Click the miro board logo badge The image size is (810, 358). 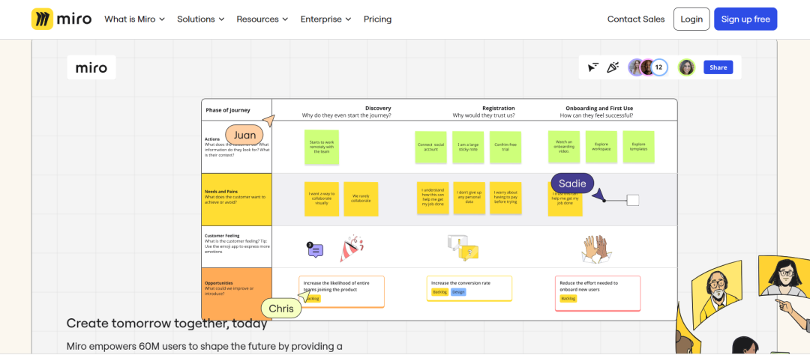91,67
